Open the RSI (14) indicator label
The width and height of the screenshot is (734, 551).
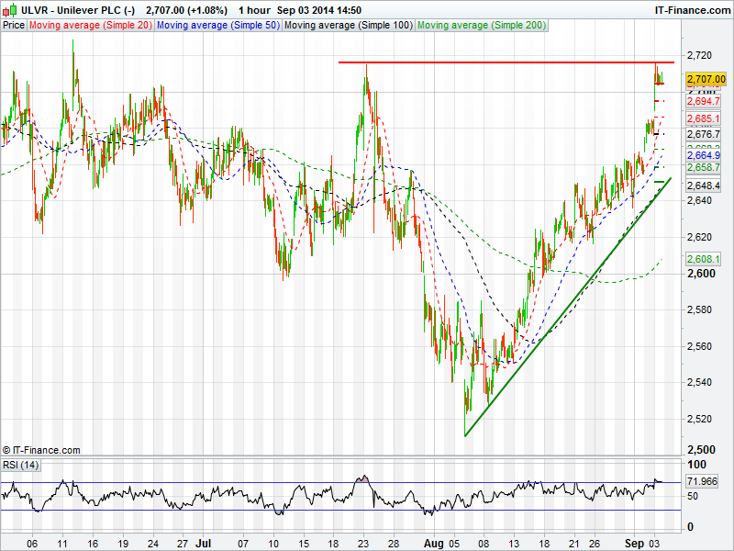(21, 465)
